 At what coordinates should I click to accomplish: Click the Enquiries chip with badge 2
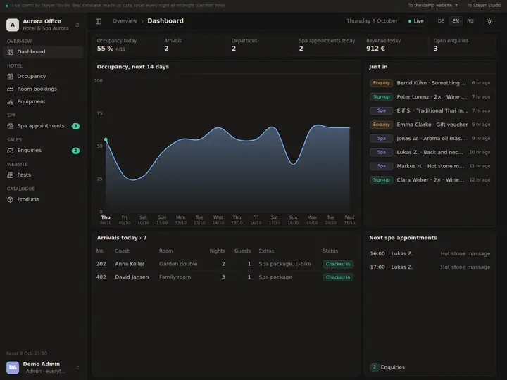pos(387,367)
